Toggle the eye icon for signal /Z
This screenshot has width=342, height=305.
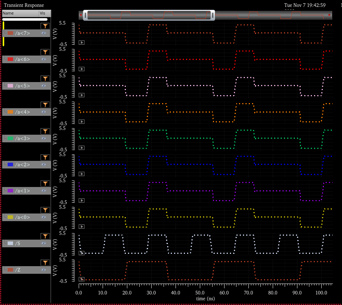point(44,270)
